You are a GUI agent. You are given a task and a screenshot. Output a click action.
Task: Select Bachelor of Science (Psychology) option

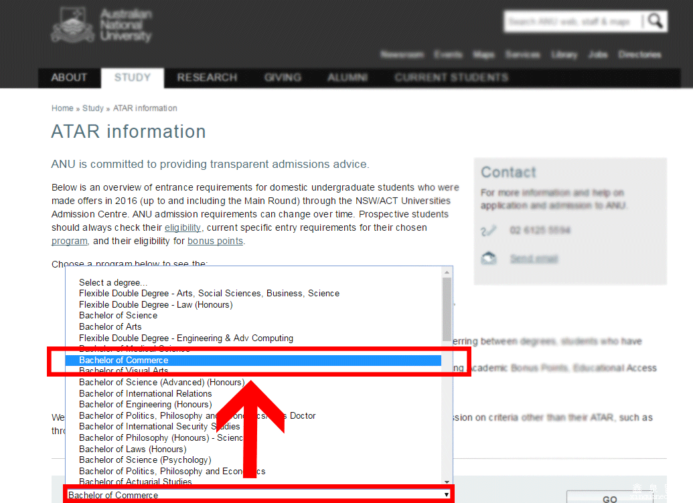(x=145, y=460)
